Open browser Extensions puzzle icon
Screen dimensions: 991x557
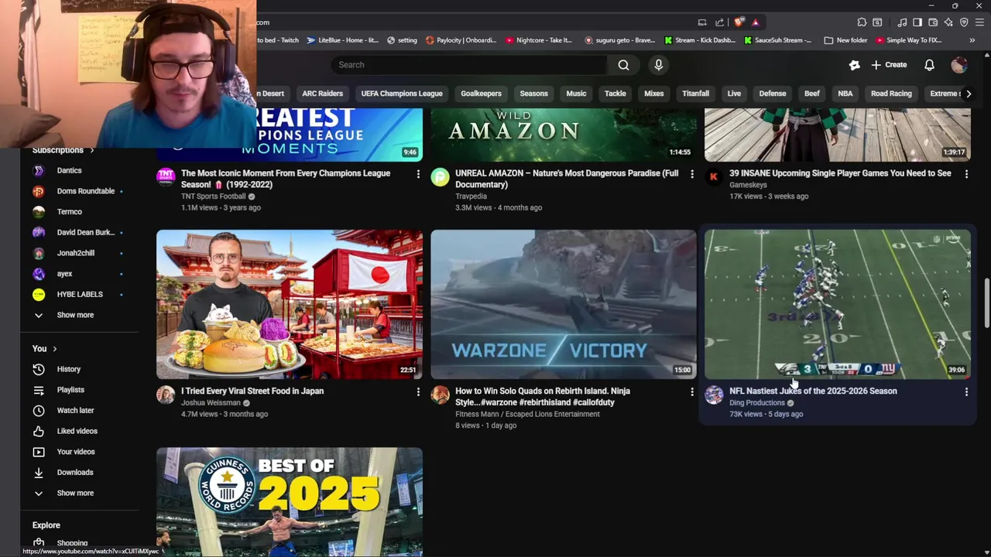[x=862, y=22]
